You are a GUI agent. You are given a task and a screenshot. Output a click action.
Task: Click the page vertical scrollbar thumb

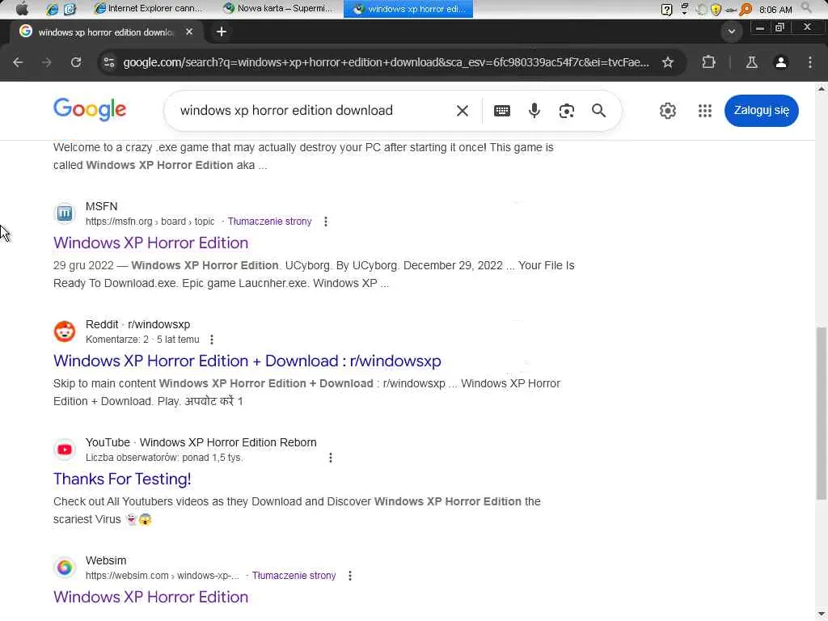click(822, 413)
